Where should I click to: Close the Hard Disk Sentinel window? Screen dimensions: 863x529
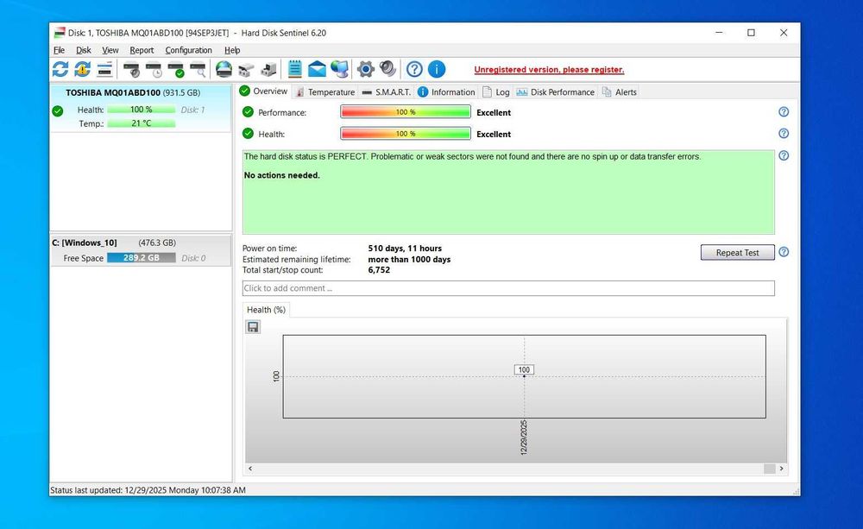click(x=784, y=33)
